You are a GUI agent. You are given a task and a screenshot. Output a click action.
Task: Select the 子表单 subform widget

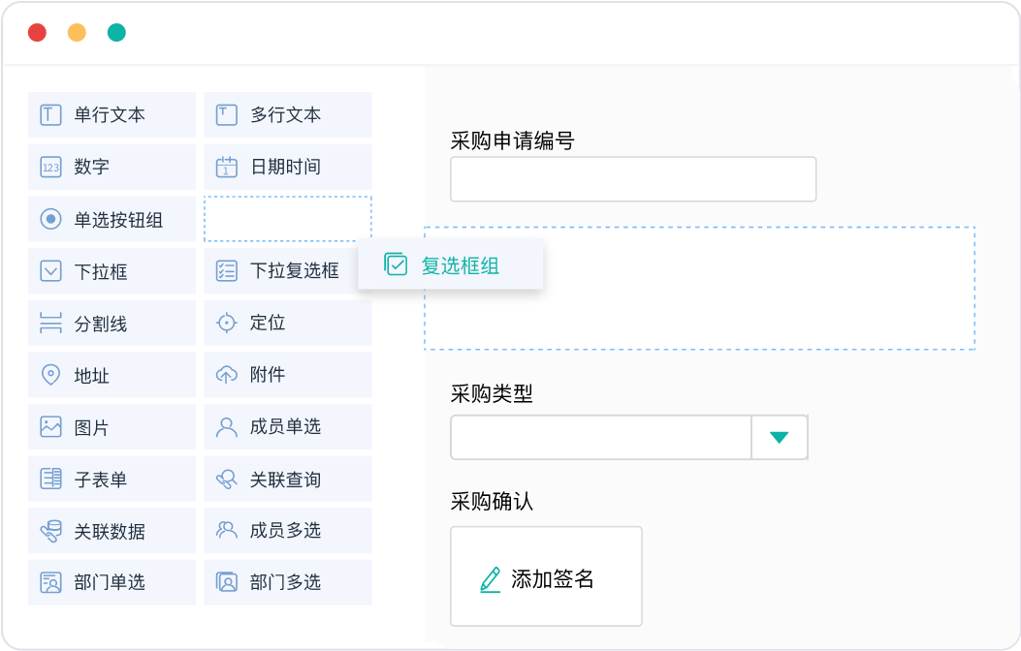pyautogui.click(x=112, y=480)
